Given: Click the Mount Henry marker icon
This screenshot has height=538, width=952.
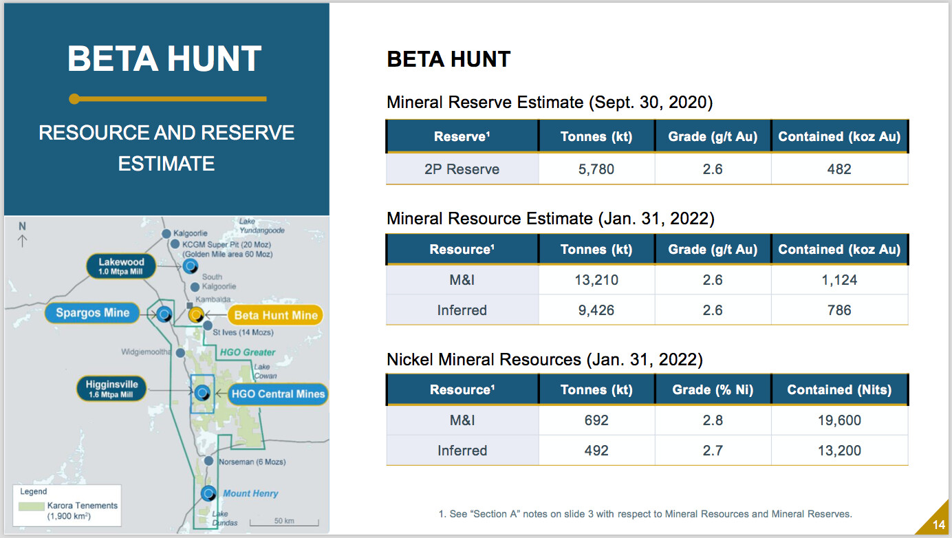Looking at the screenshot, I should (x=208, y=493).
